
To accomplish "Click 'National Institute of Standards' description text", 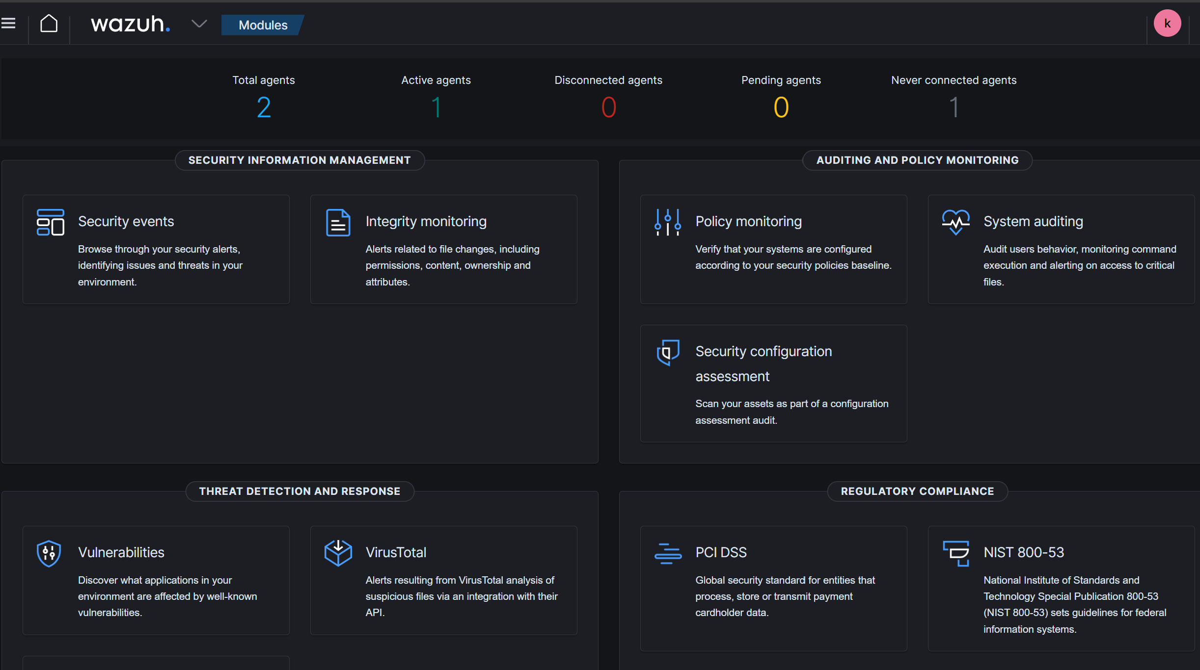I will pyautogui.click(x=1075, y=605).
